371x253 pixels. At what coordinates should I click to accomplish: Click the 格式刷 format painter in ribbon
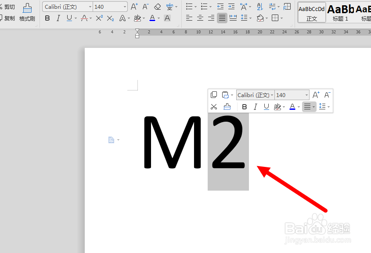point(27,13)
